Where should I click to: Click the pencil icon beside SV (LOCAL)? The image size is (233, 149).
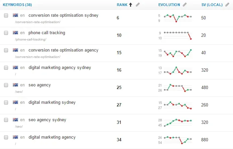point(227,5)
